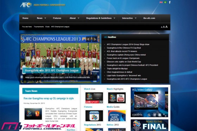Click the Clubs breadcrumb link
The image size is (197, 131).
47,27
